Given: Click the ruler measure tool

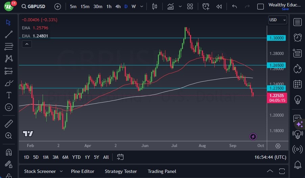Looking at the screenshot, I should point(9,124).
